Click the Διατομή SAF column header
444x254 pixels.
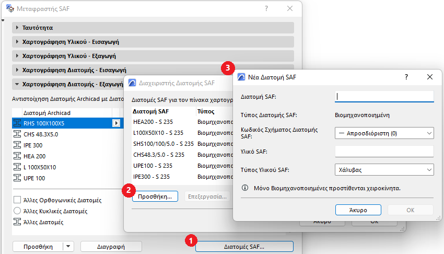click(x=163, y=111)
